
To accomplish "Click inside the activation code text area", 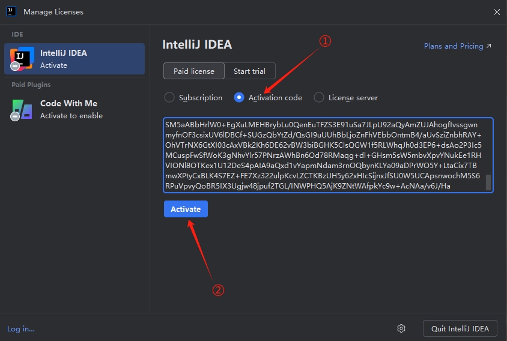I will pyautogui.click(x=324, y=155).
